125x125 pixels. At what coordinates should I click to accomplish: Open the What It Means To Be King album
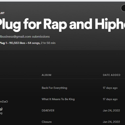click(58, 99)
